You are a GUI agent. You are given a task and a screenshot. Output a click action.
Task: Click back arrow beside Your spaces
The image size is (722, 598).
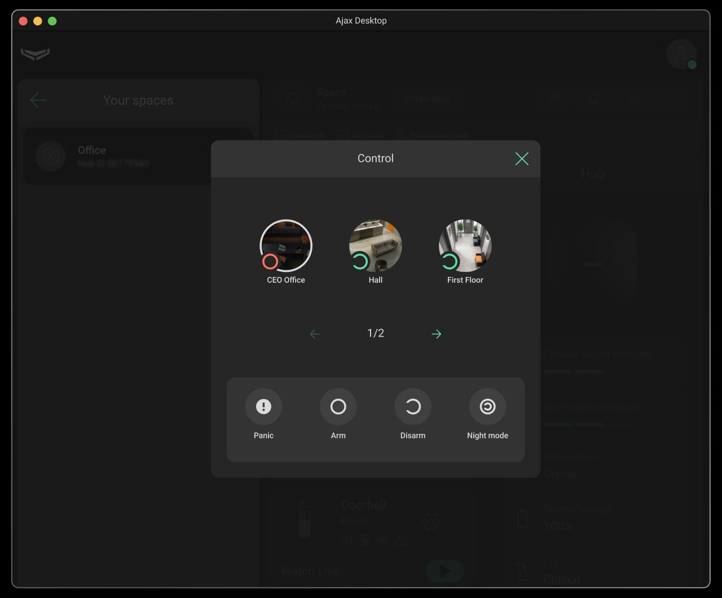[38, 100]
